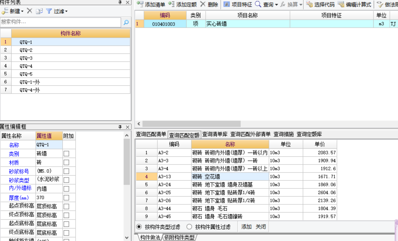
Task: Open 项目特征 from the toolbar
Action: point(237,4)
